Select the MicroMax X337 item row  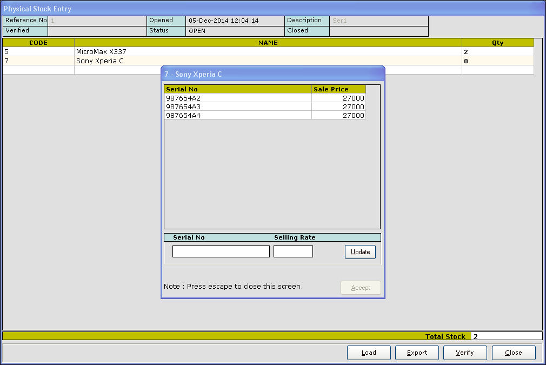268,51
